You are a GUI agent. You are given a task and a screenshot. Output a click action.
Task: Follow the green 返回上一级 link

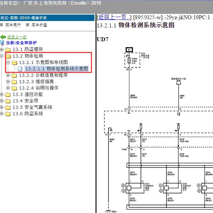coord(17,37)
